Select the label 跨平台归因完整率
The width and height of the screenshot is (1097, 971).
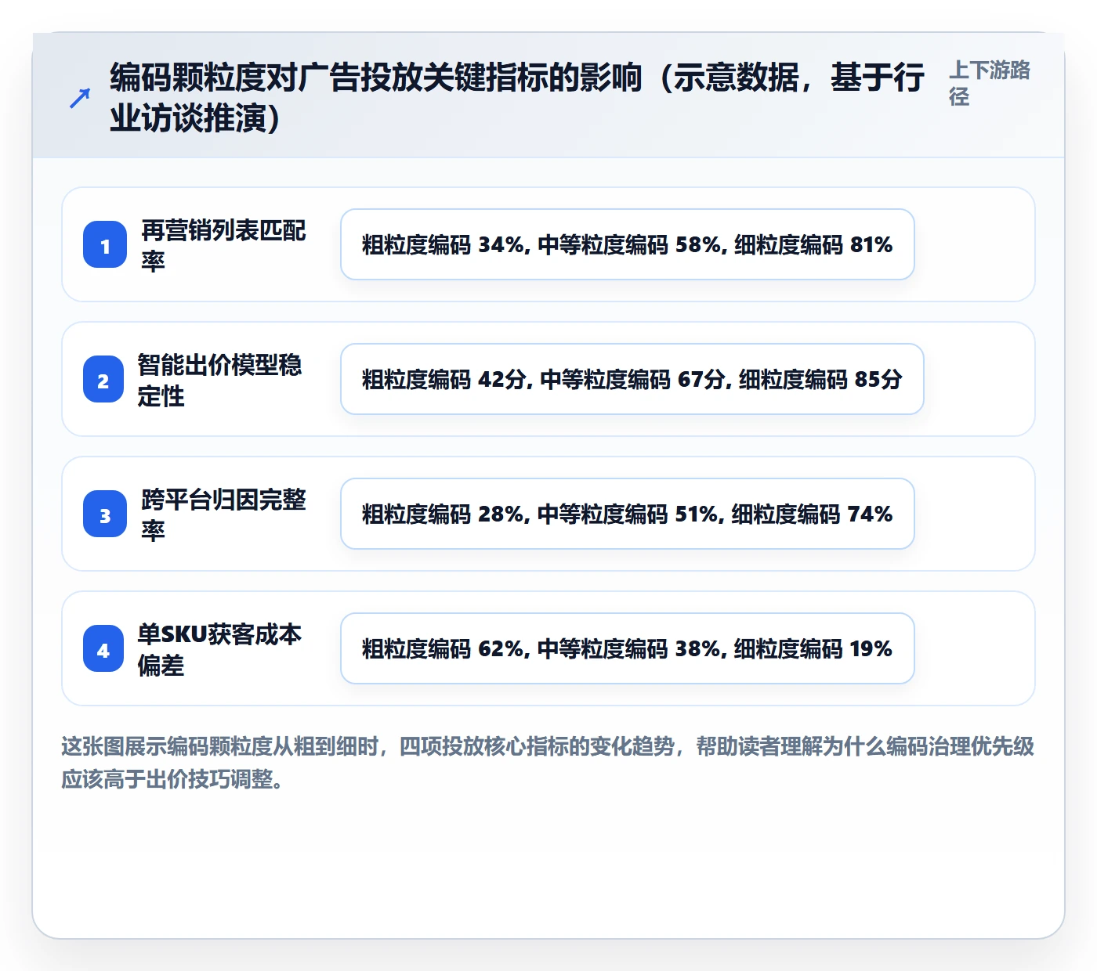pos(223,514)
